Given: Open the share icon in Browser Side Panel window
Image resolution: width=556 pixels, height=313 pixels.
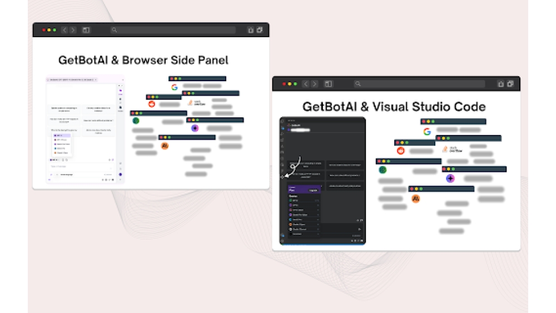Looking at the screenshot, I should 251,30.
